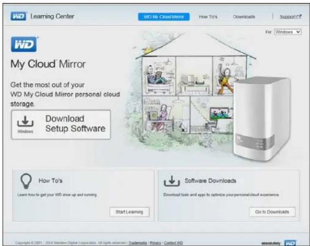Click the Download Setup Software button

pos(61,124)
